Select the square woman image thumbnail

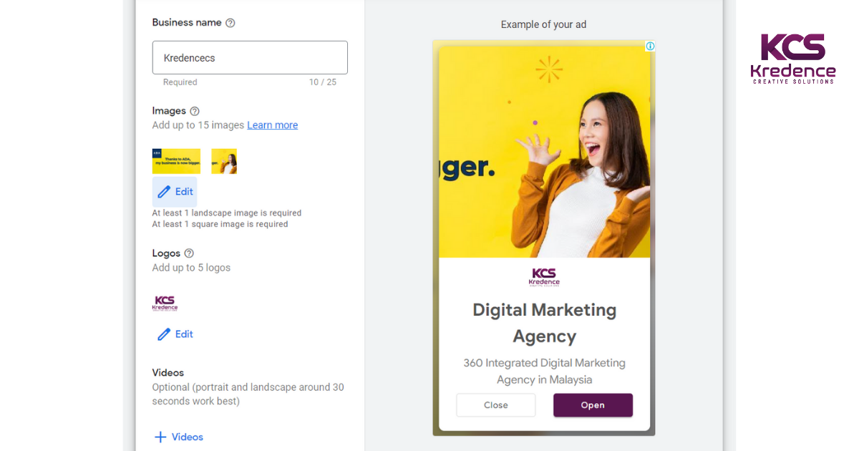(224, 161)
